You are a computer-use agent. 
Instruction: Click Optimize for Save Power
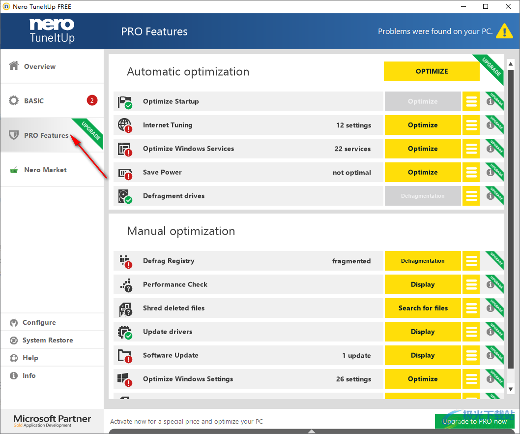pos(423,172)
